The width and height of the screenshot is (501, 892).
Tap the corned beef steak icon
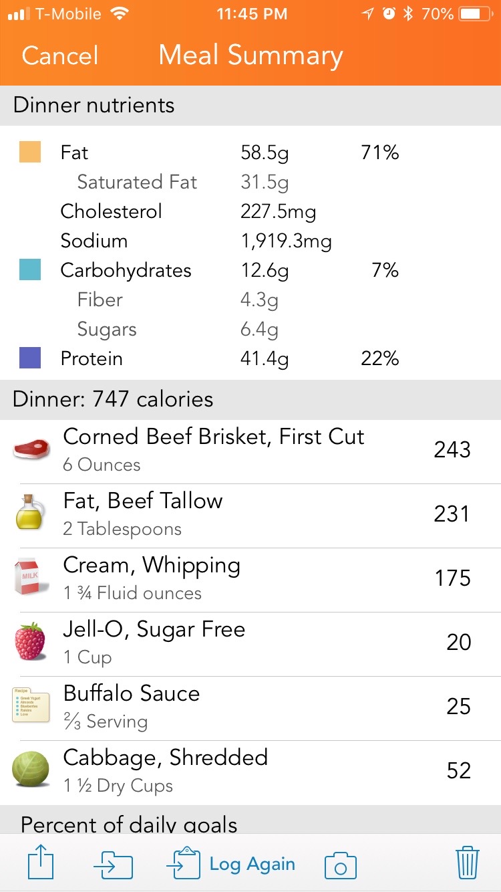pyautogui.click(x=31, y=449)
